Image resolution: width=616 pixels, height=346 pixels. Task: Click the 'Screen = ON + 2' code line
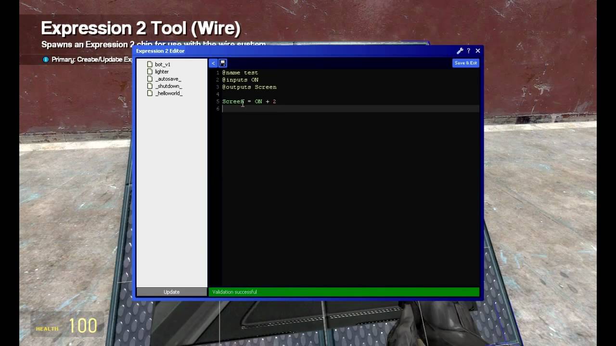[249, 101]
